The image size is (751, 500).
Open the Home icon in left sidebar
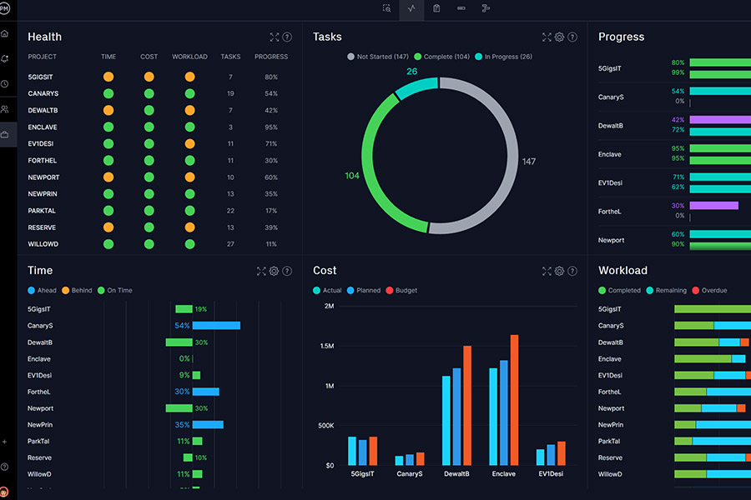[x=5, y=34]
